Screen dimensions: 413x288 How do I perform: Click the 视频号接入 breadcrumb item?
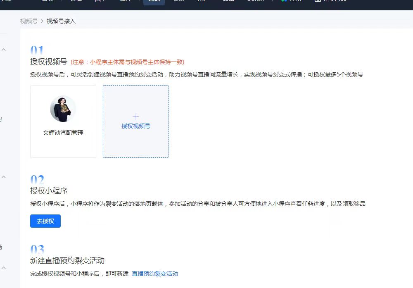(61, 21)
